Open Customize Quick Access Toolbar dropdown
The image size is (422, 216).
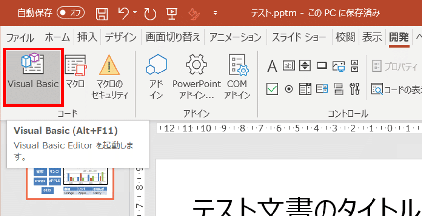[215, 13]
